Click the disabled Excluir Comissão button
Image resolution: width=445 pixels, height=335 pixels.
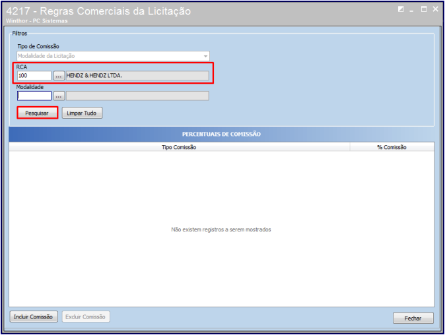coord(86,317)
